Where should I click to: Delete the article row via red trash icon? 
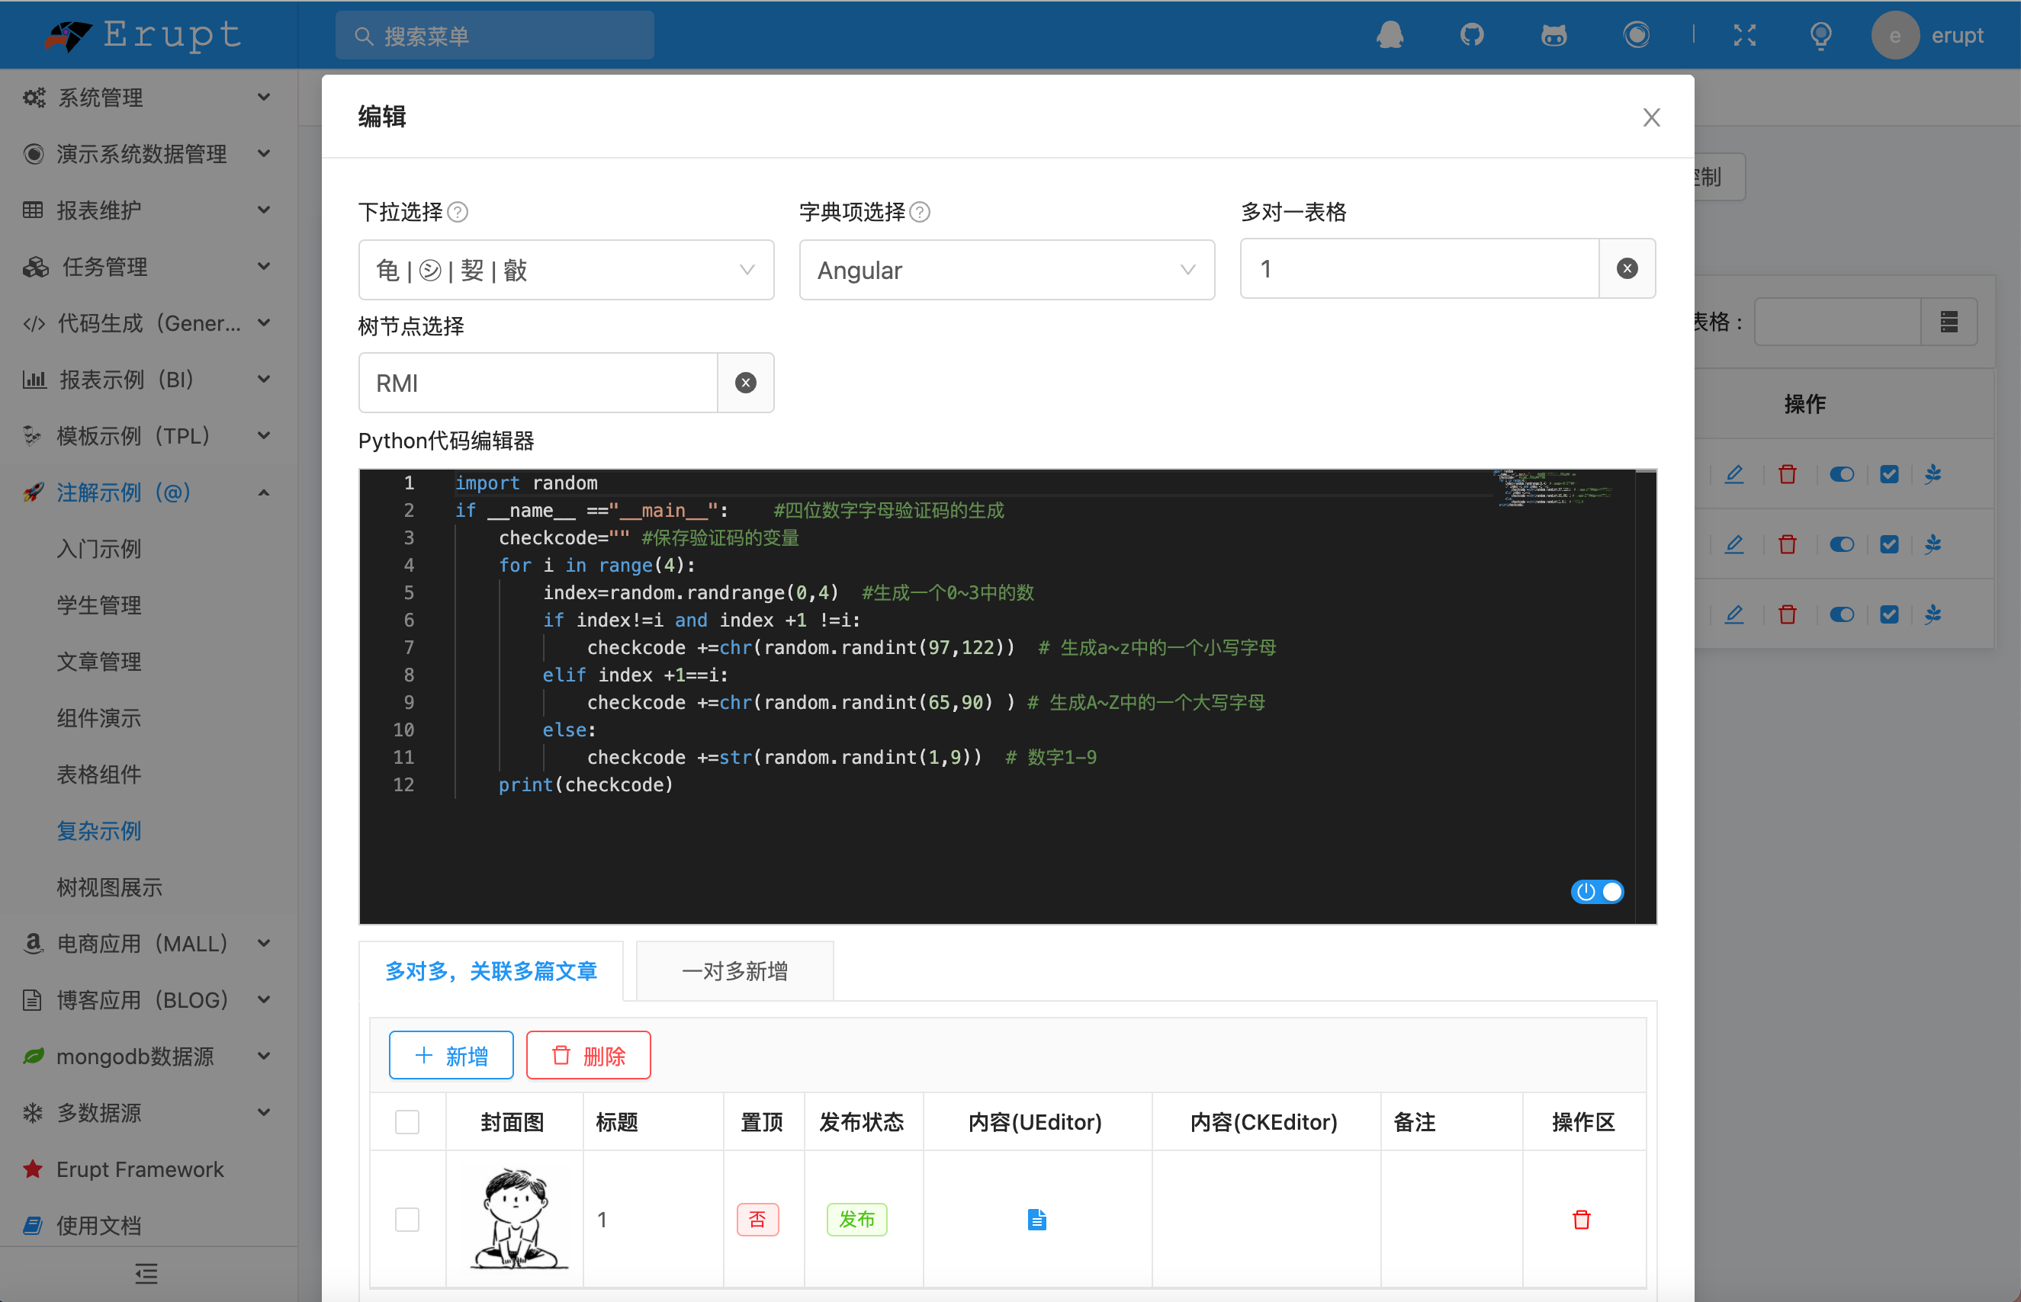[x=1581, y=1219]
